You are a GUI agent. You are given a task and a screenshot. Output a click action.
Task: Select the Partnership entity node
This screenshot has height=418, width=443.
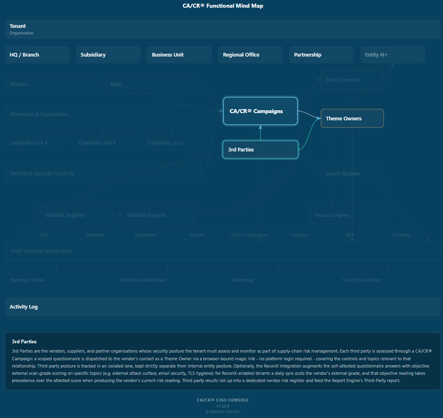(321, 55)
